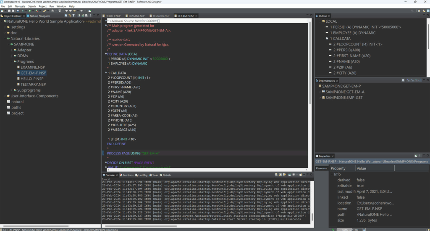Open the Navigate menu
Image resolution: width=430 pixels, height=231 pixels.
[x=20, y=6]
